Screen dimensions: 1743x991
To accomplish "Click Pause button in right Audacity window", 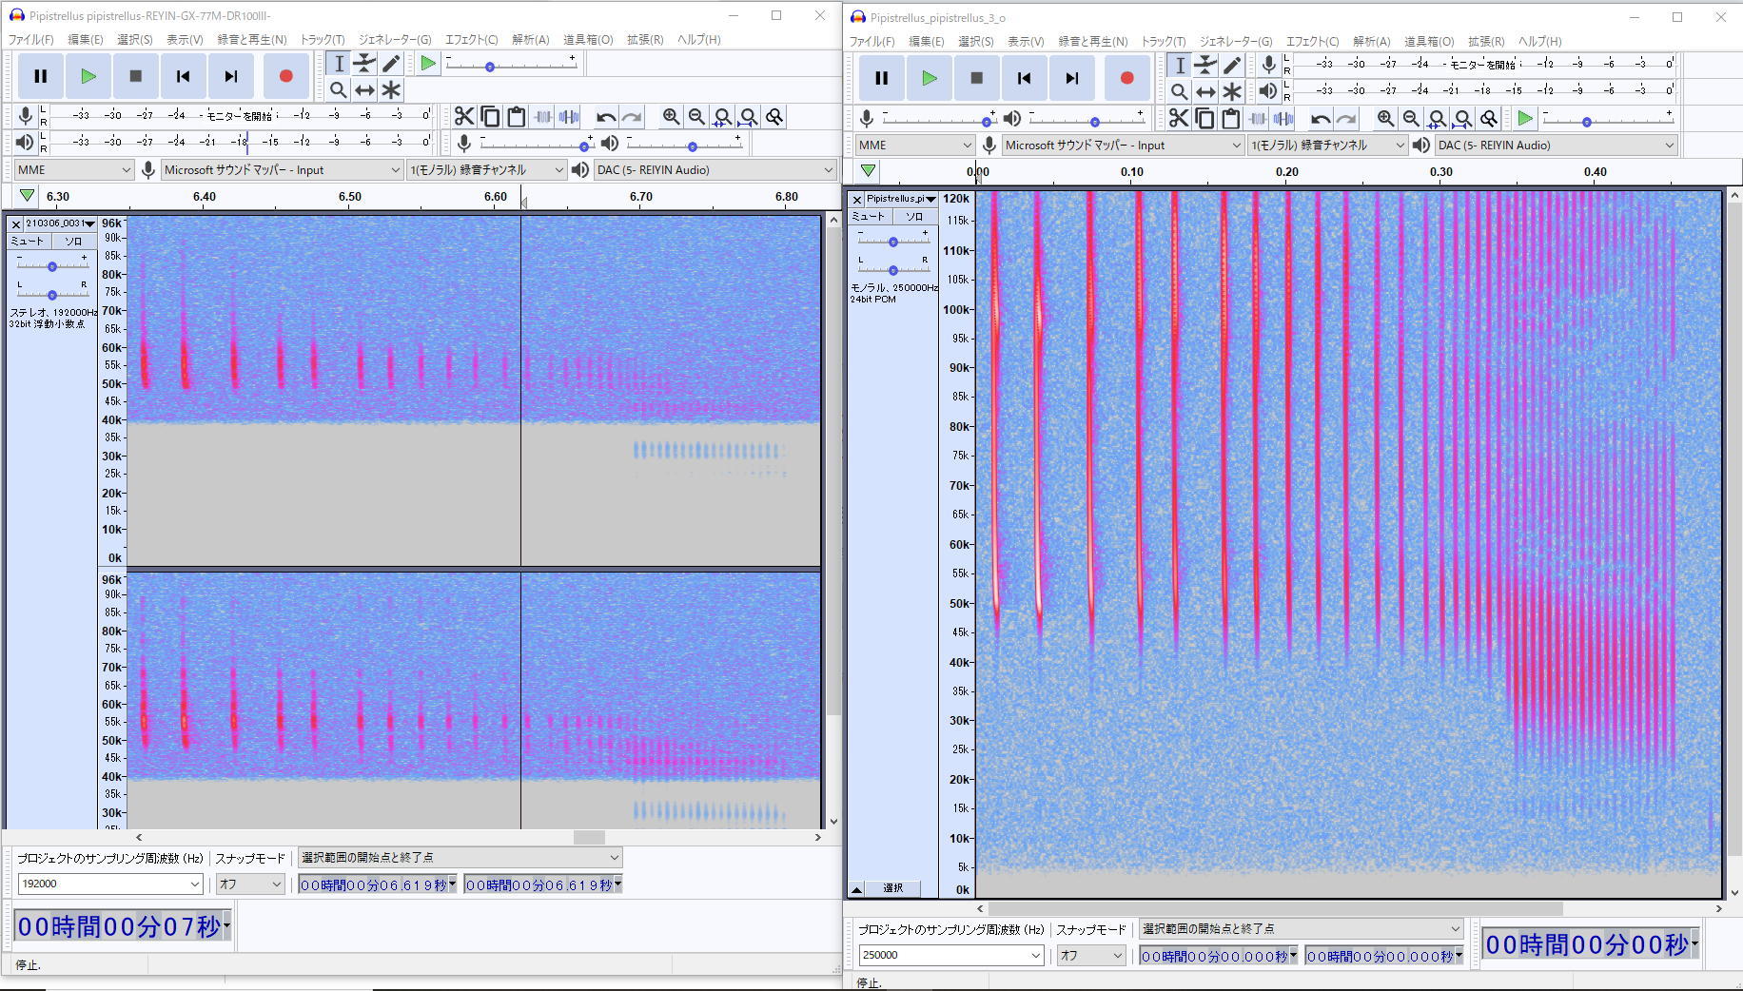I will pos(881,78).
